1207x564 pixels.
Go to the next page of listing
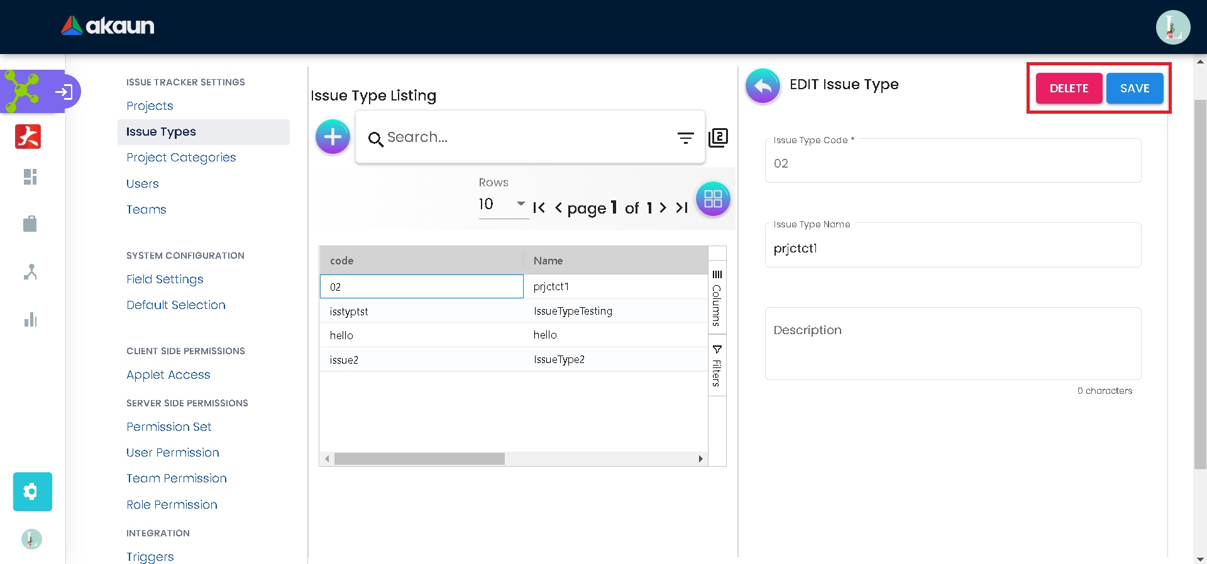(663, 208)
